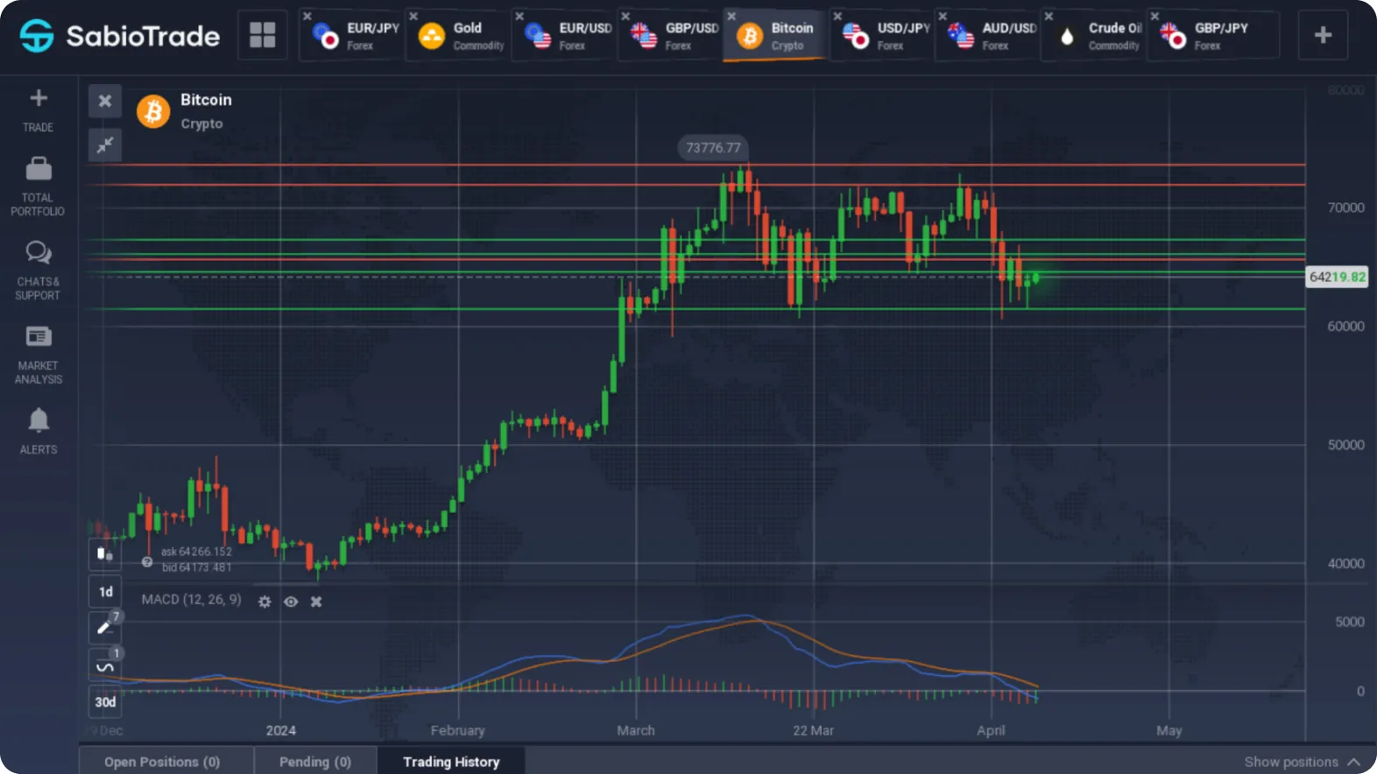The width and height of the screenshot is (1377, 774).
Task: Open the chart type candlestick selector
Action: click(x=105, y=553)
